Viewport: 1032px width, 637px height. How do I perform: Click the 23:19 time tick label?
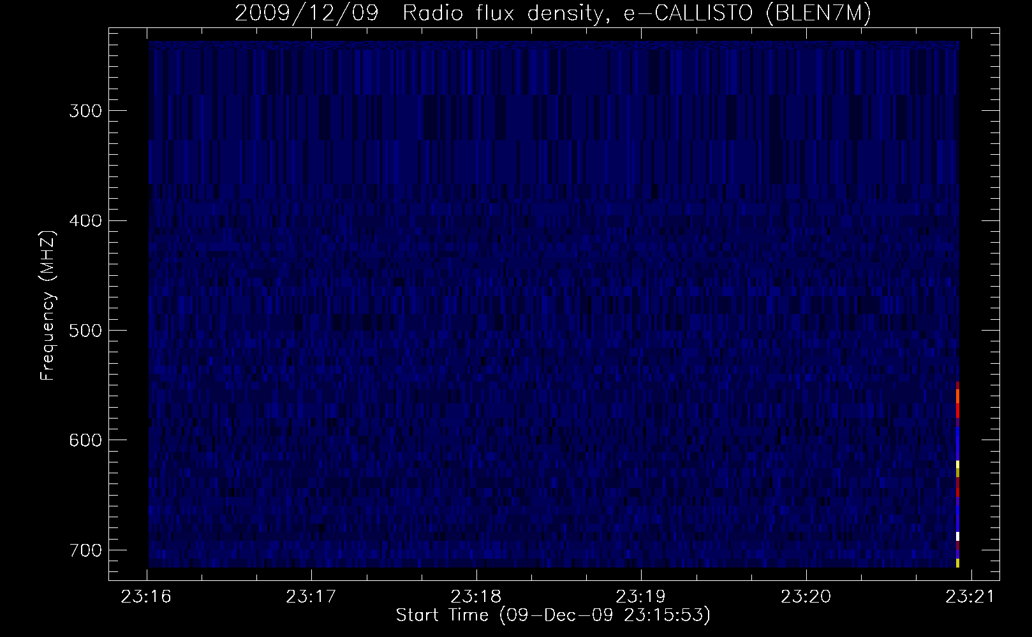tap(642, 597)
